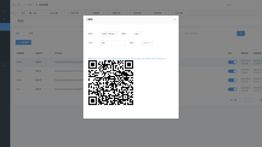Click the 所属网络 column header
This screenshot has width=262, height=147.
(20, 53)
